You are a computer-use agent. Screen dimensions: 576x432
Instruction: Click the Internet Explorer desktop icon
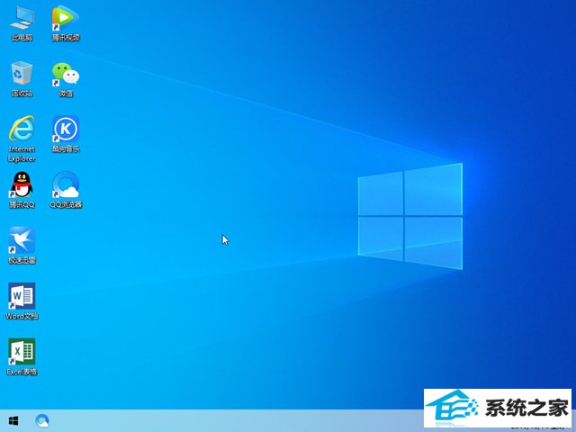22,129
